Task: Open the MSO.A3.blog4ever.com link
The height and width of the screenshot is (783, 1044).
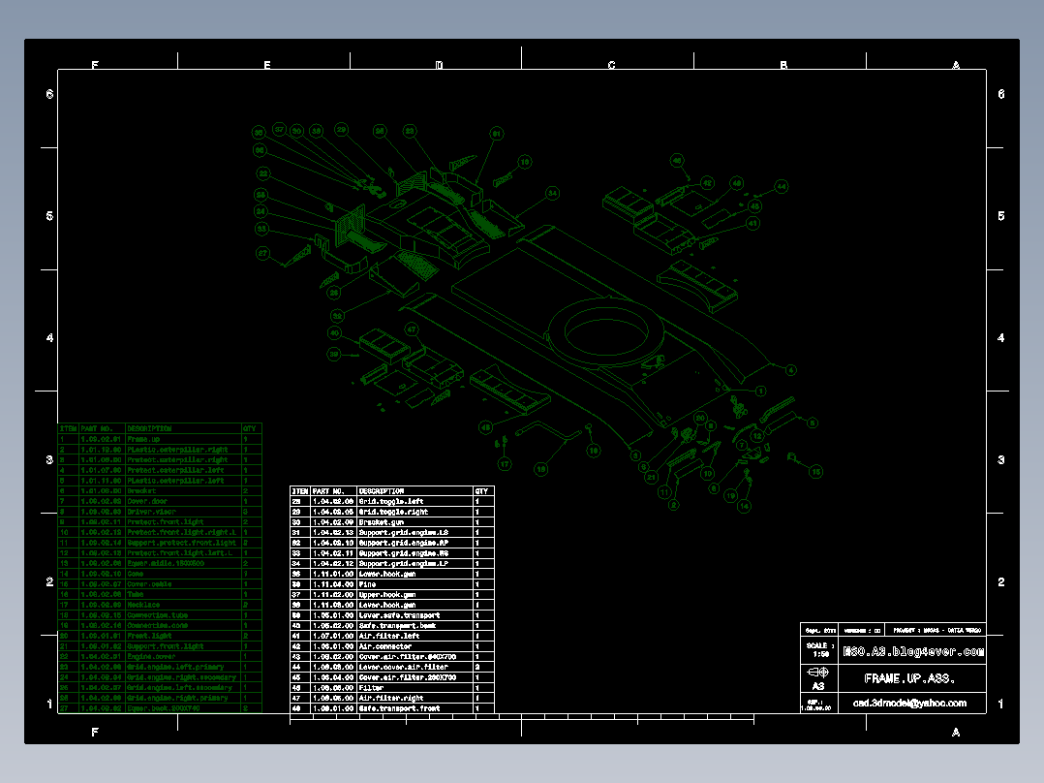Action: coord(913,652)
